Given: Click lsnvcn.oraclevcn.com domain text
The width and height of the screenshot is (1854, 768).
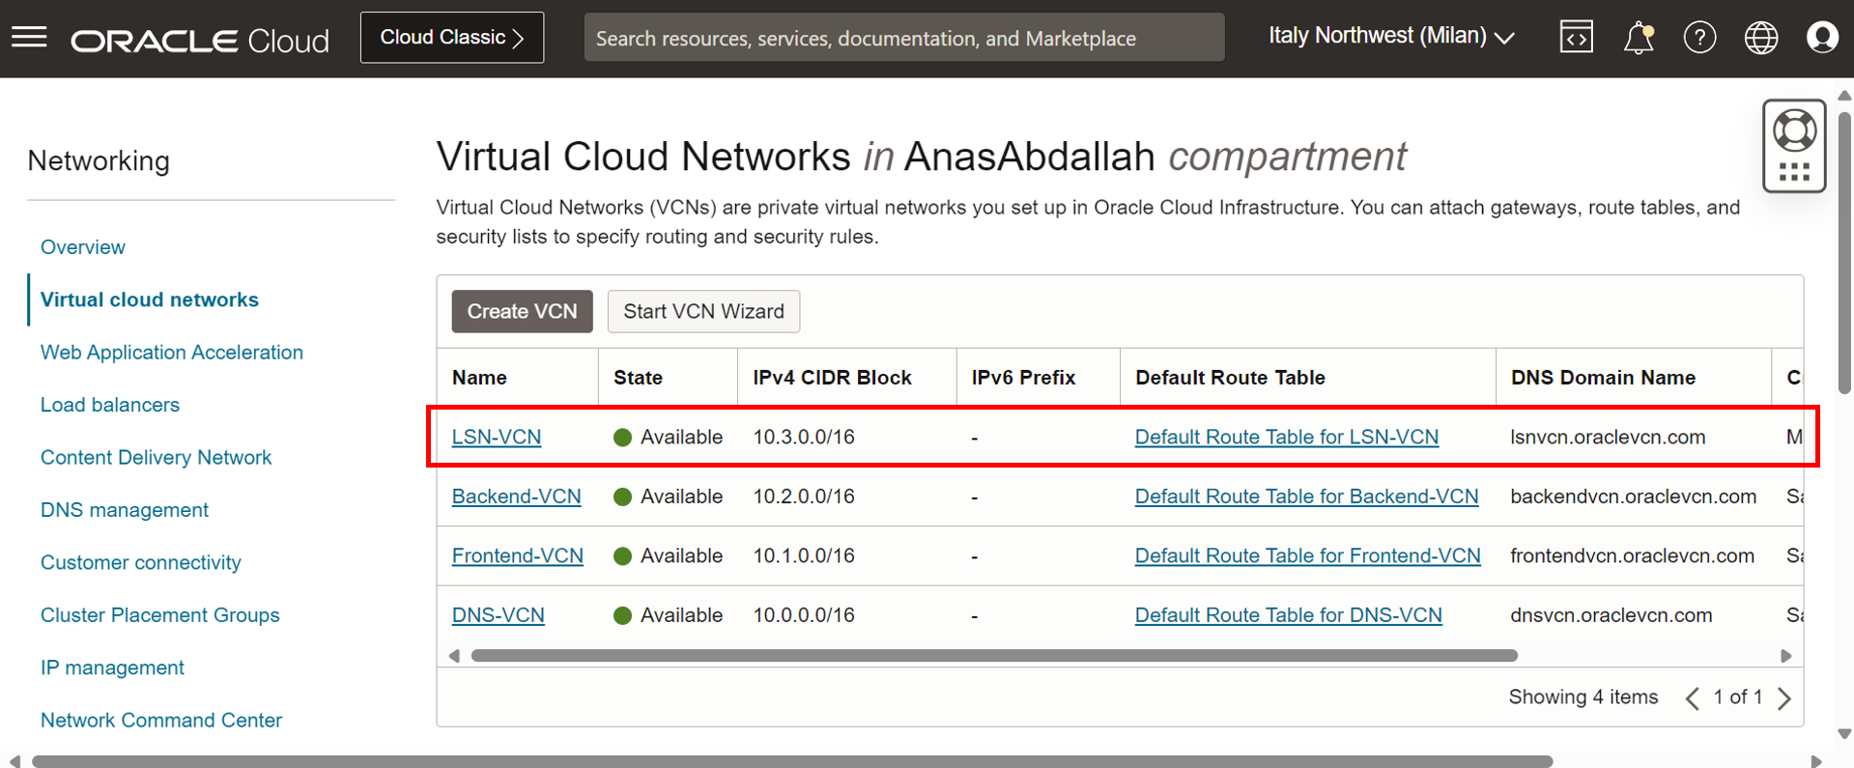Looking at the screenshot, I should (x=1609, y=437).
